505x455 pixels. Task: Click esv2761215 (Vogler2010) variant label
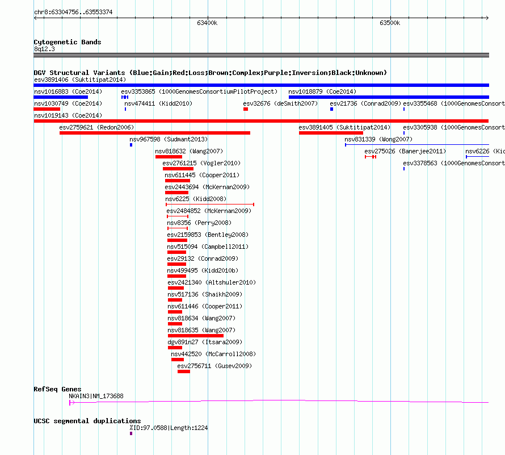[x=201, y=163]
